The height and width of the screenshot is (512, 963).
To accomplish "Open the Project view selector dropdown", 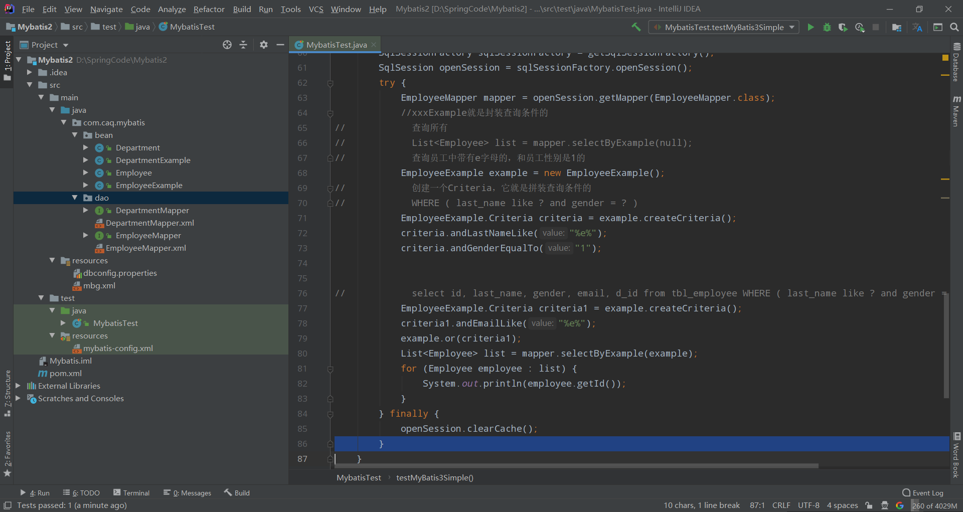I will pyautogui.click(x=44, y=45).
